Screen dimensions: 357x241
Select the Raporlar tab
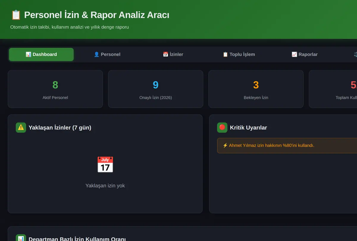click(304, 54)
